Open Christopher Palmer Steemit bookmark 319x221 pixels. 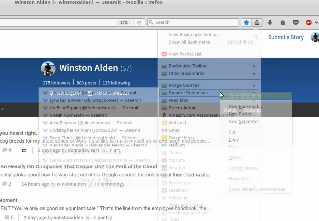pos(98,130)
